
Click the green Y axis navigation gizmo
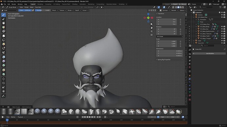(148, 18)
